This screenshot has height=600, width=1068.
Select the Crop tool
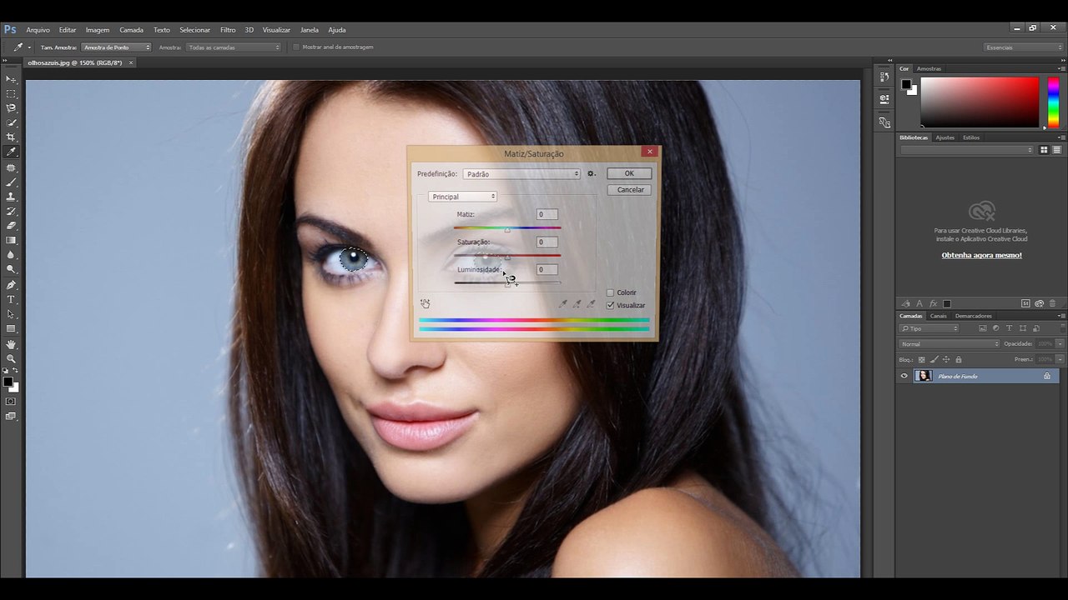(11, 137)
